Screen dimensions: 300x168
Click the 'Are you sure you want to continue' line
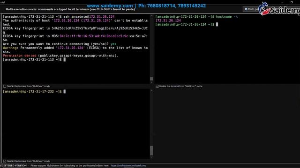60,44
